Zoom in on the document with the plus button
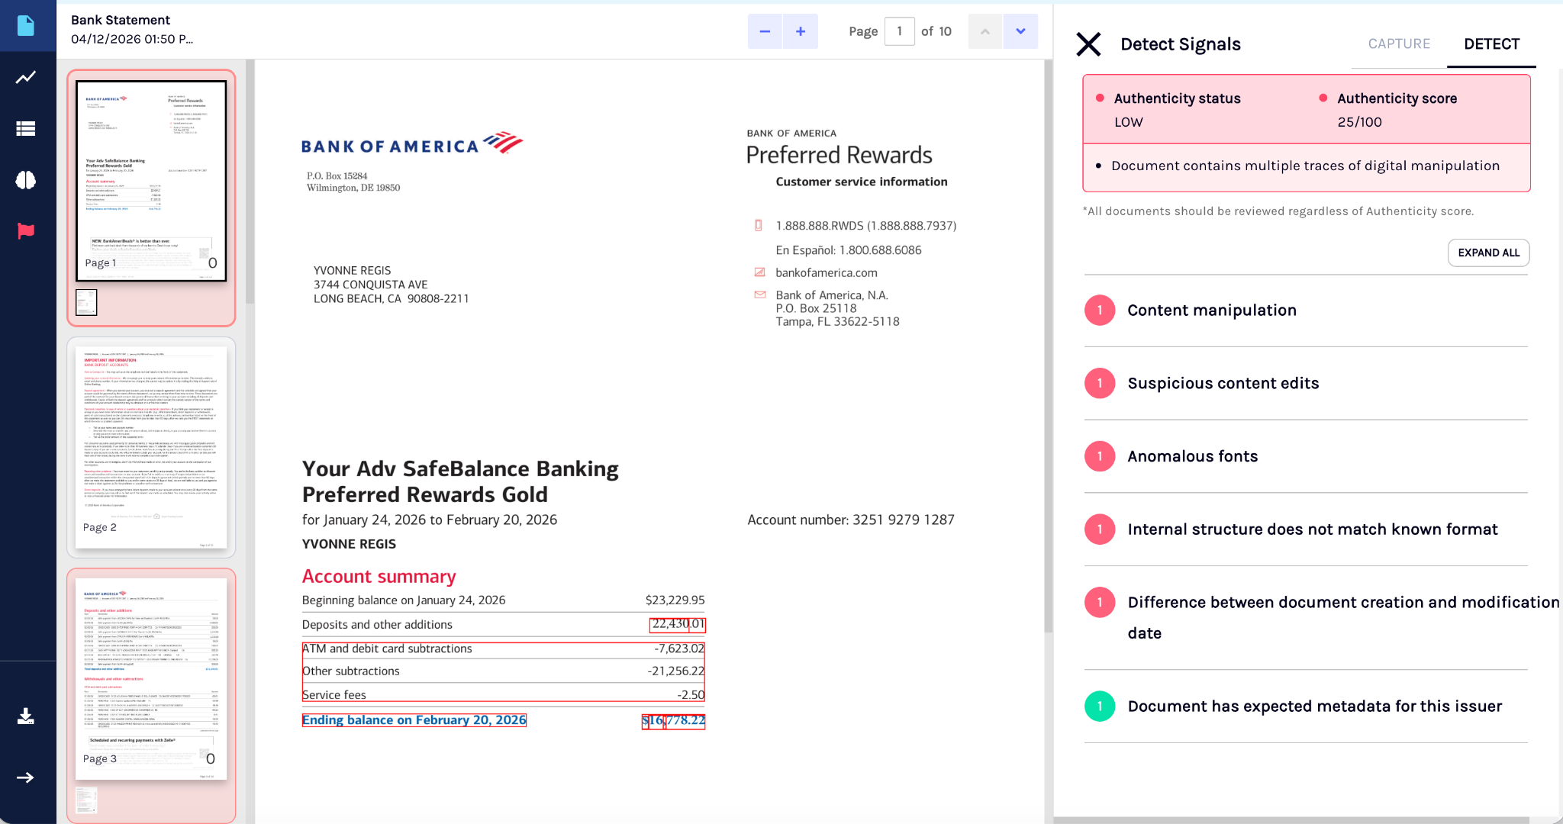The width and height of the screenshot is (1563, 824). pyautogui.click(x=801, y=31)
